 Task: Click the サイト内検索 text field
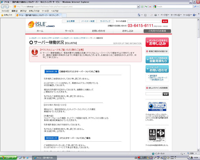[144, 21]
